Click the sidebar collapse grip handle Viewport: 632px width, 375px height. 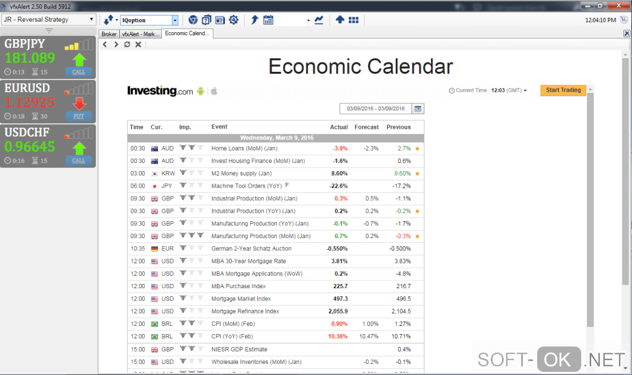49,30
